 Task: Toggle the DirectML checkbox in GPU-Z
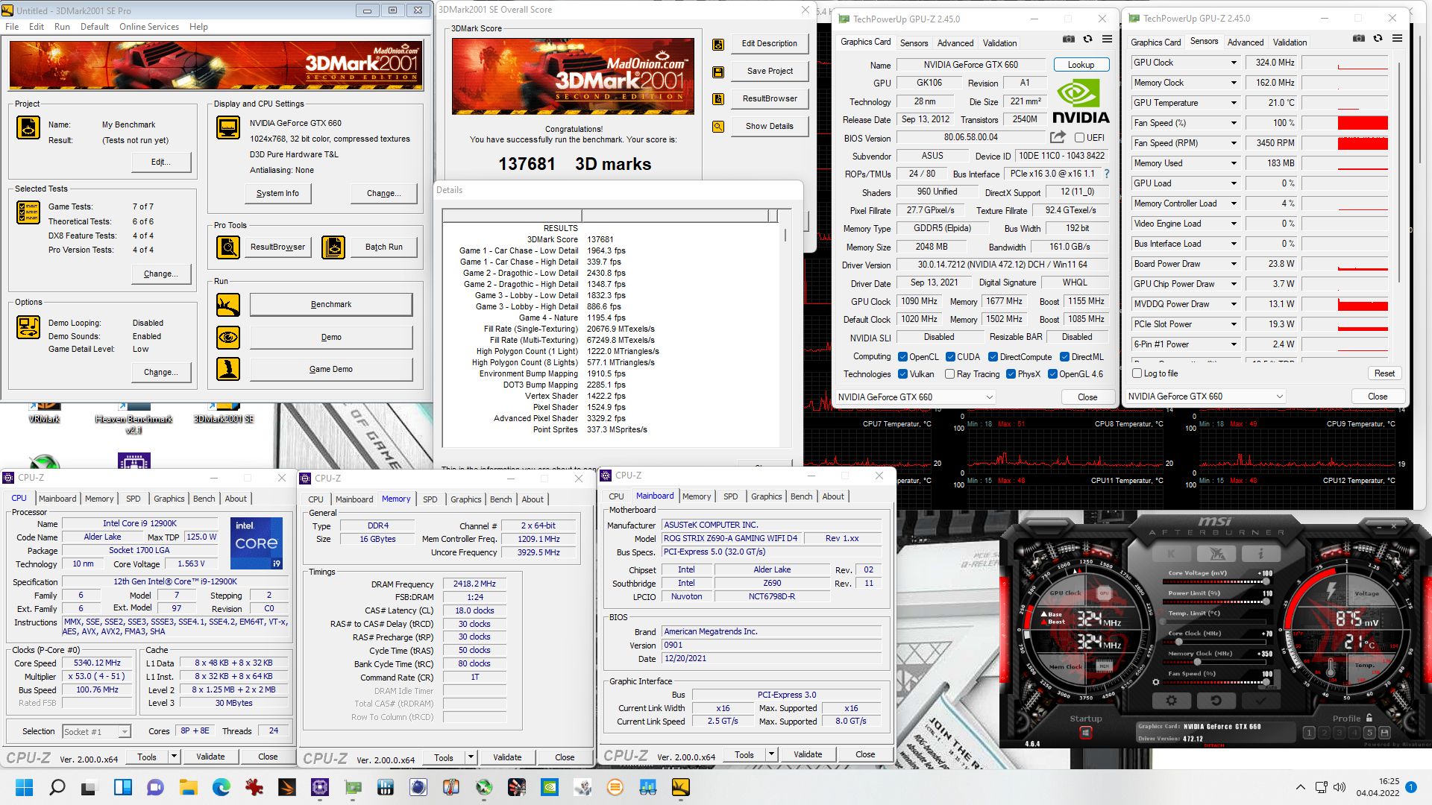tap(1064, 357)
